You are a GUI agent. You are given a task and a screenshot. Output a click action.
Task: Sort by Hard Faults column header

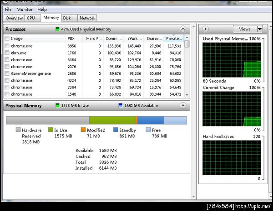click(93, 39)
